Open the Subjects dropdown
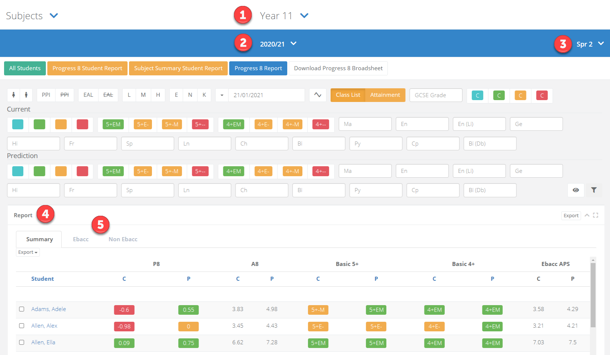610x355 pixels. click(x=32, y=16)
